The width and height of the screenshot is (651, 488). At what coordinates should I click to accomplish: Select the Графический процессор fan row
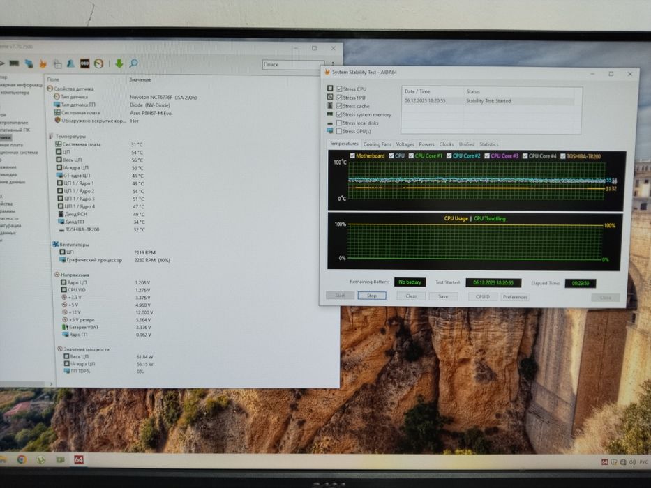114,260
